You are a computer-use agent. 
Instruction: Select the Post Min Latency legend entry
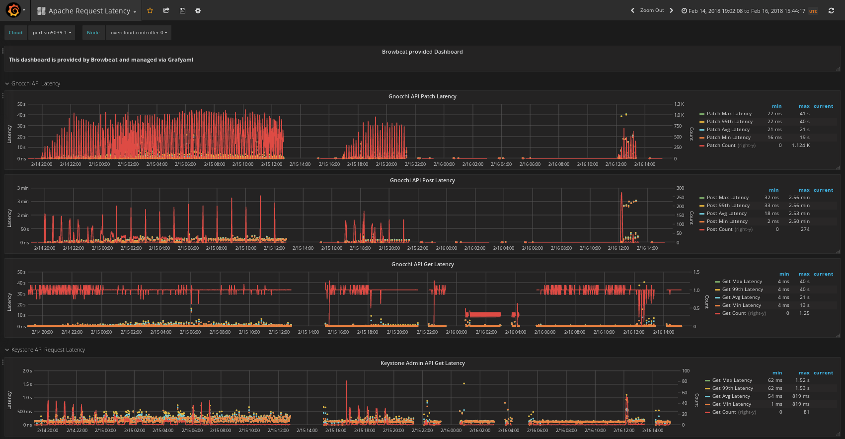(x=727, y=221)
